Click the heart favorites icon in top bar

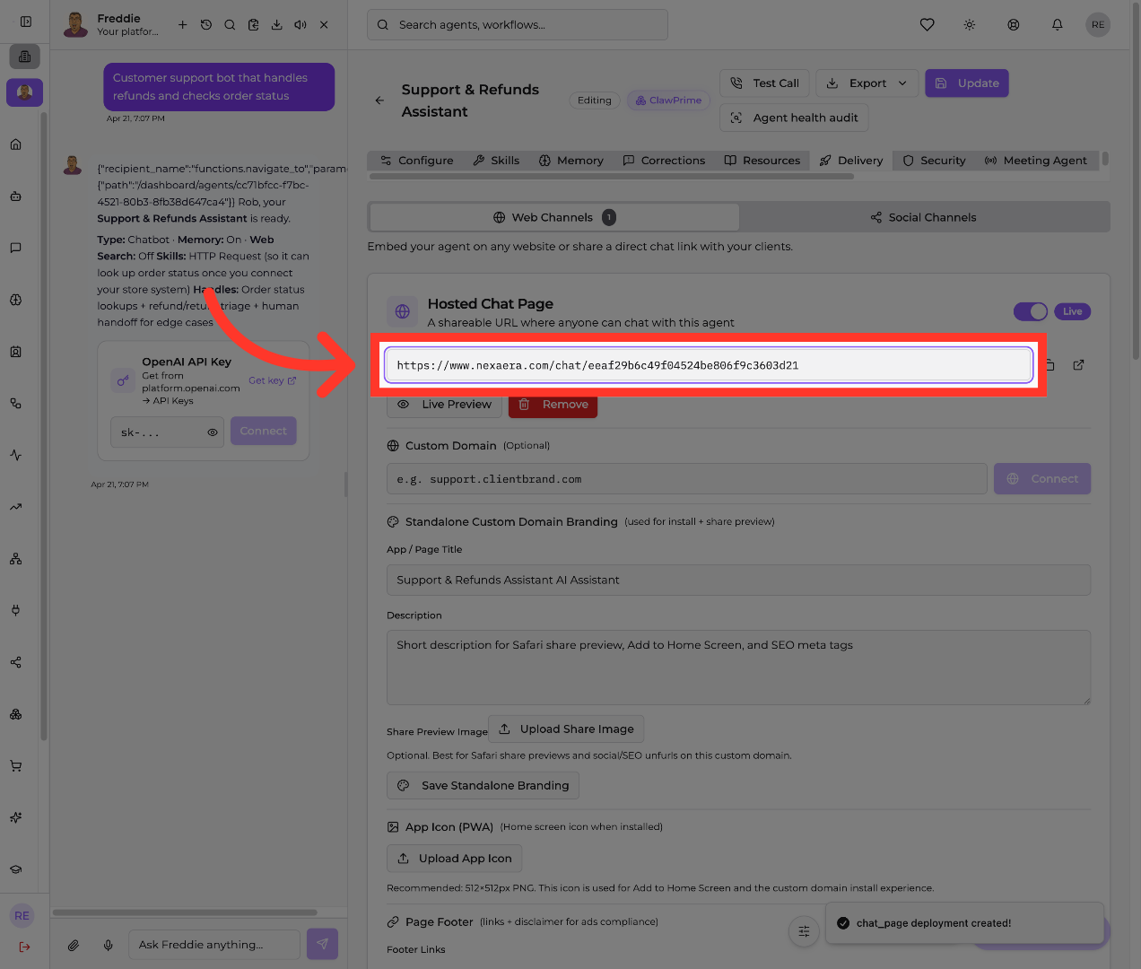(x=928, y=25)
